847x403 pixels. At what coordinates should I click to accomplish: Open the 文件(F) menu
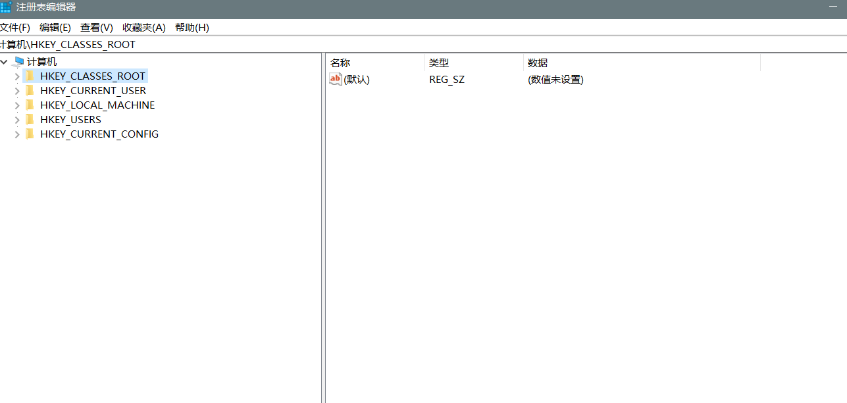click(x=14, y=28)
